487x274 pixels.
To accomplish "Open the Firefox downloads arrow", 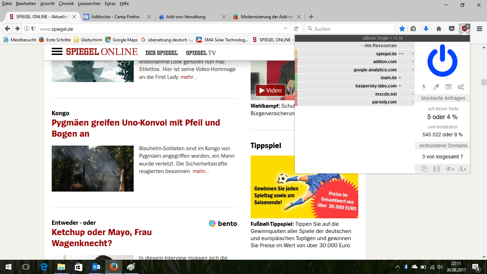I will tap(426, 29).
